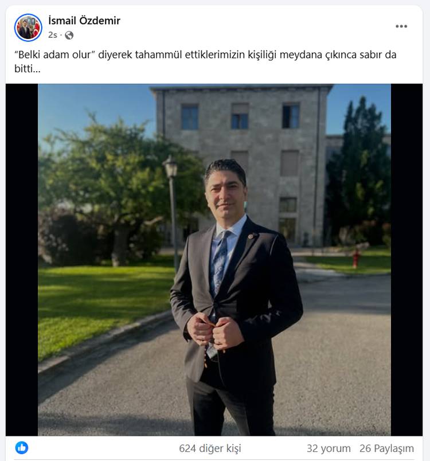Click the post text beginning "Belki adam olur"
The width and height of the screenshot is (430, 461).
click(x=205, y=61)
